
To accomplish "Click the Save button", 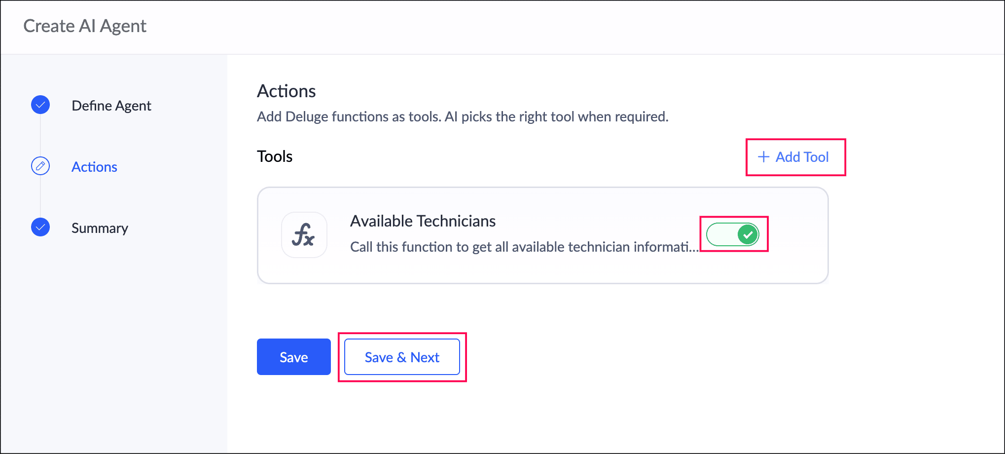I will tap(294, 357).
